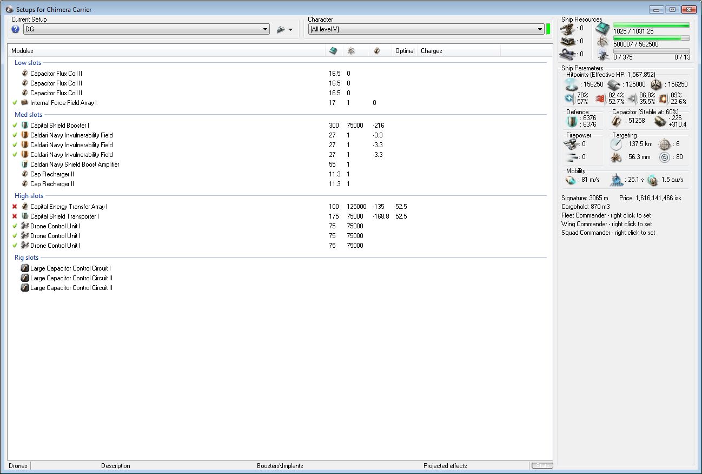Screen dimensions: 702x474
Task: Open the Projected effects tab
Action: coord(445,466)
